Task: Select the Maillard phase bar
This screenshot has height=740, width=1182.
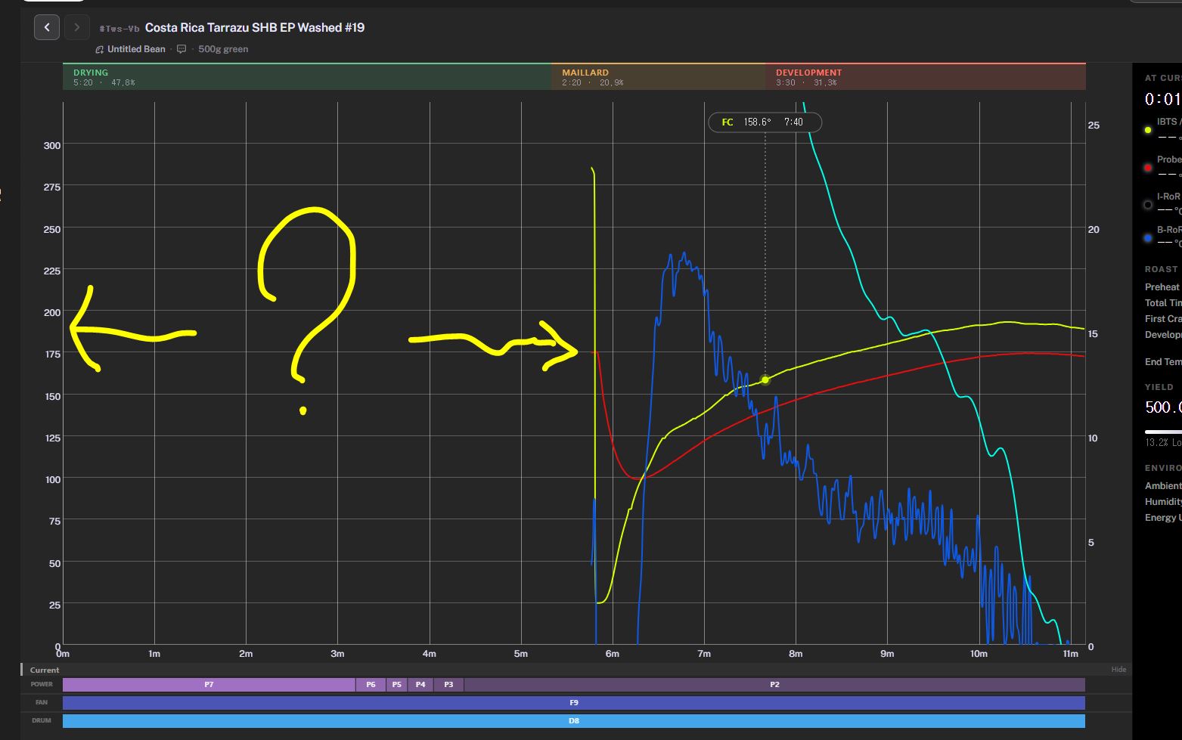Action: (658, 77)
